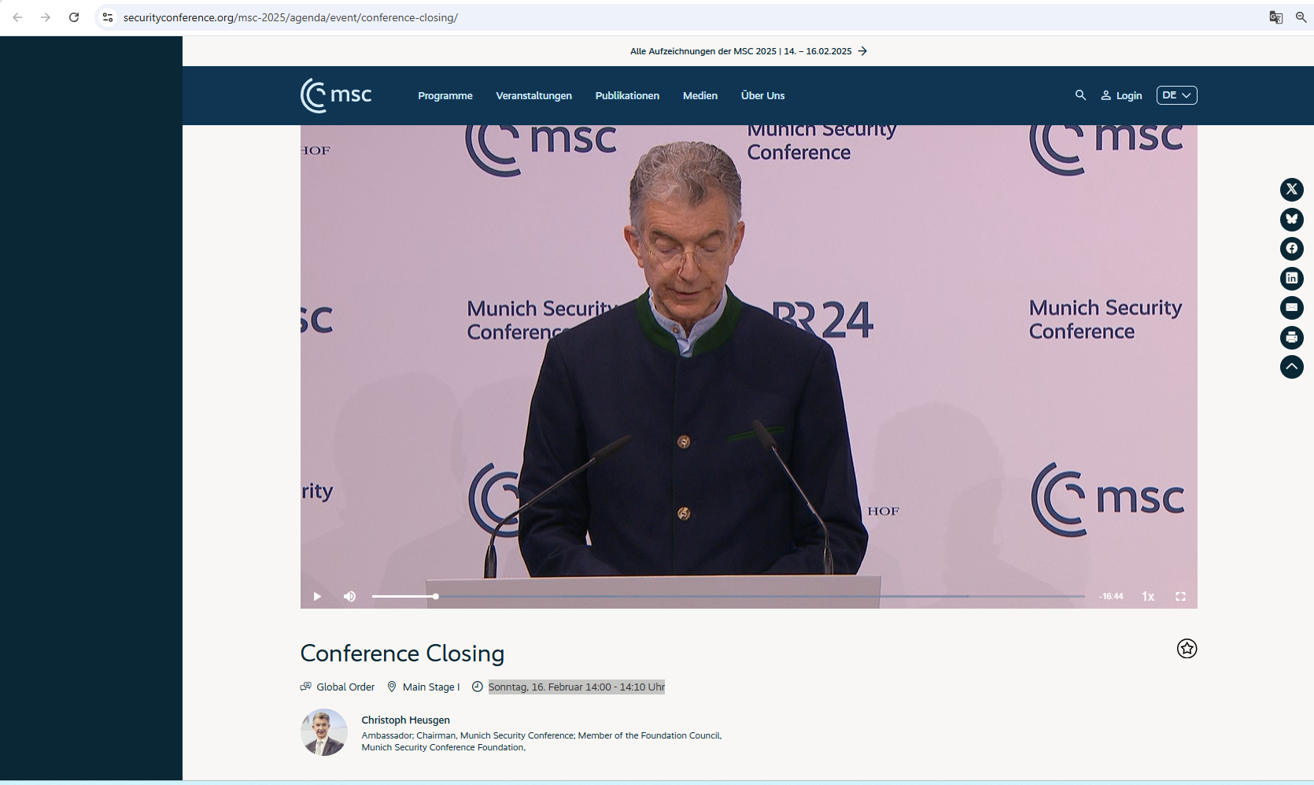Image resolution: width=1314 pixels, height=785 pixels.
Task: Play the Conference Closing video
Action: click(317, 597)
